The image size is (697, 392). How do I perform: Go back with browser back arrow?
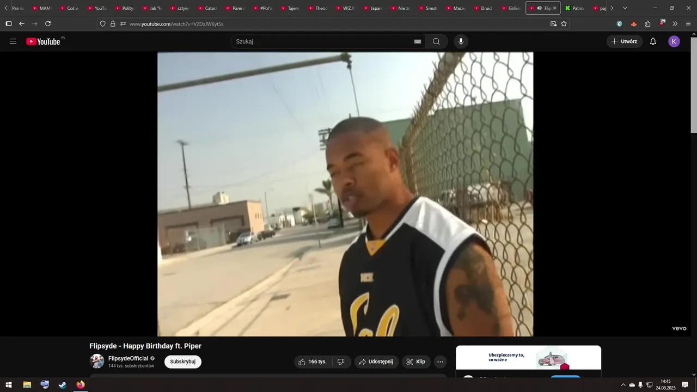click(22, 23)
